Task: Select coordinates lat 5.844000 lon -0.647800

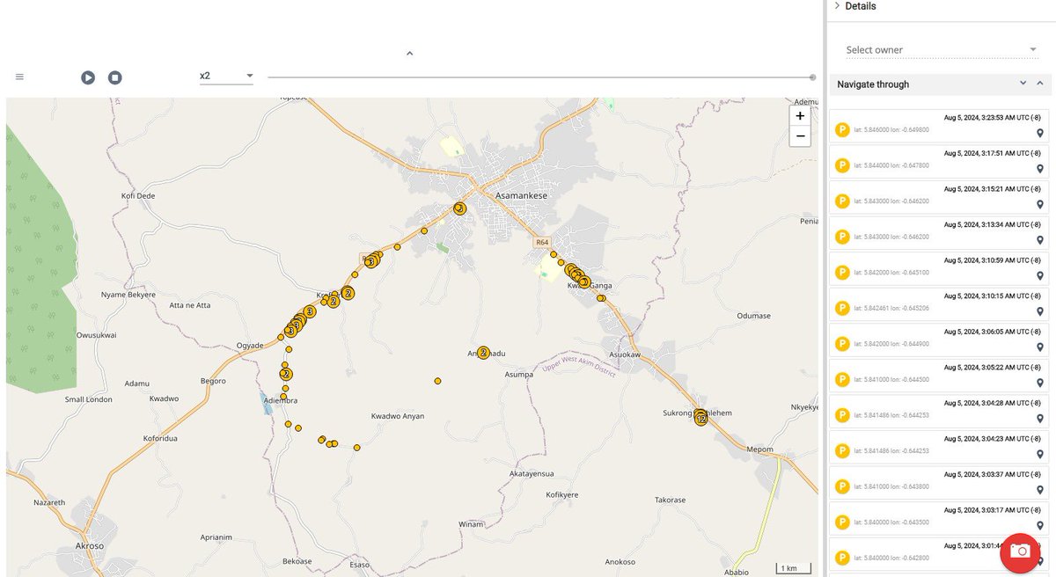Action: (x=891, y=165)
